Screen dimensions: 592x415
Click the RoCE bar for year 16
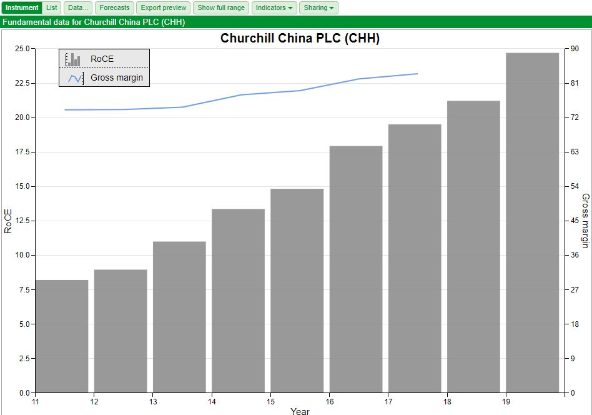356,269
